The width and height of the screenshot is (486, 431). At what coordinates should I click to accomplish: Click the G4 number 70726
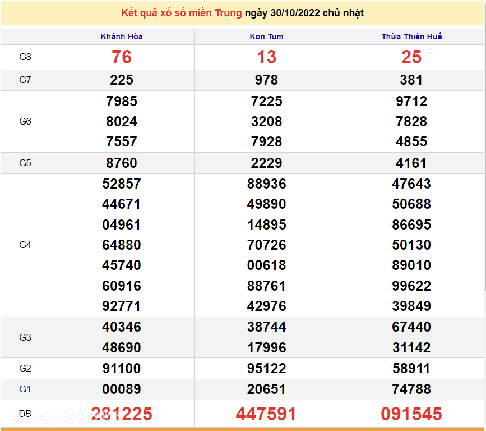[x=266, y=245]
